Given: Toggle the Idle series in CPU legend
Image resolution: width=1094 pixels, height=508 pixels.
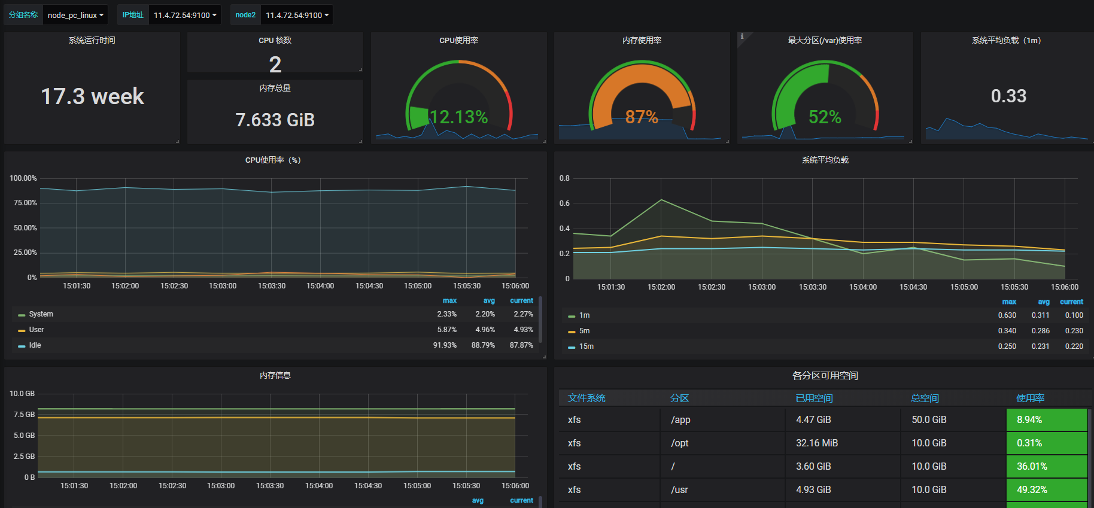Looking at the screenshot, I should click(35, 345).
